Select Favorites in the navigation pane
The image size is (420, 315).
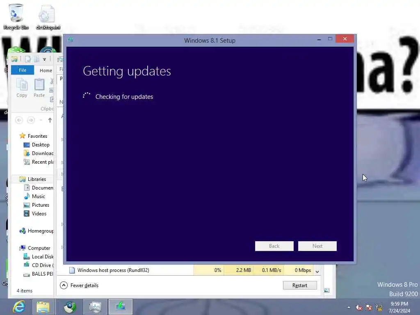(x=34, y=136)
